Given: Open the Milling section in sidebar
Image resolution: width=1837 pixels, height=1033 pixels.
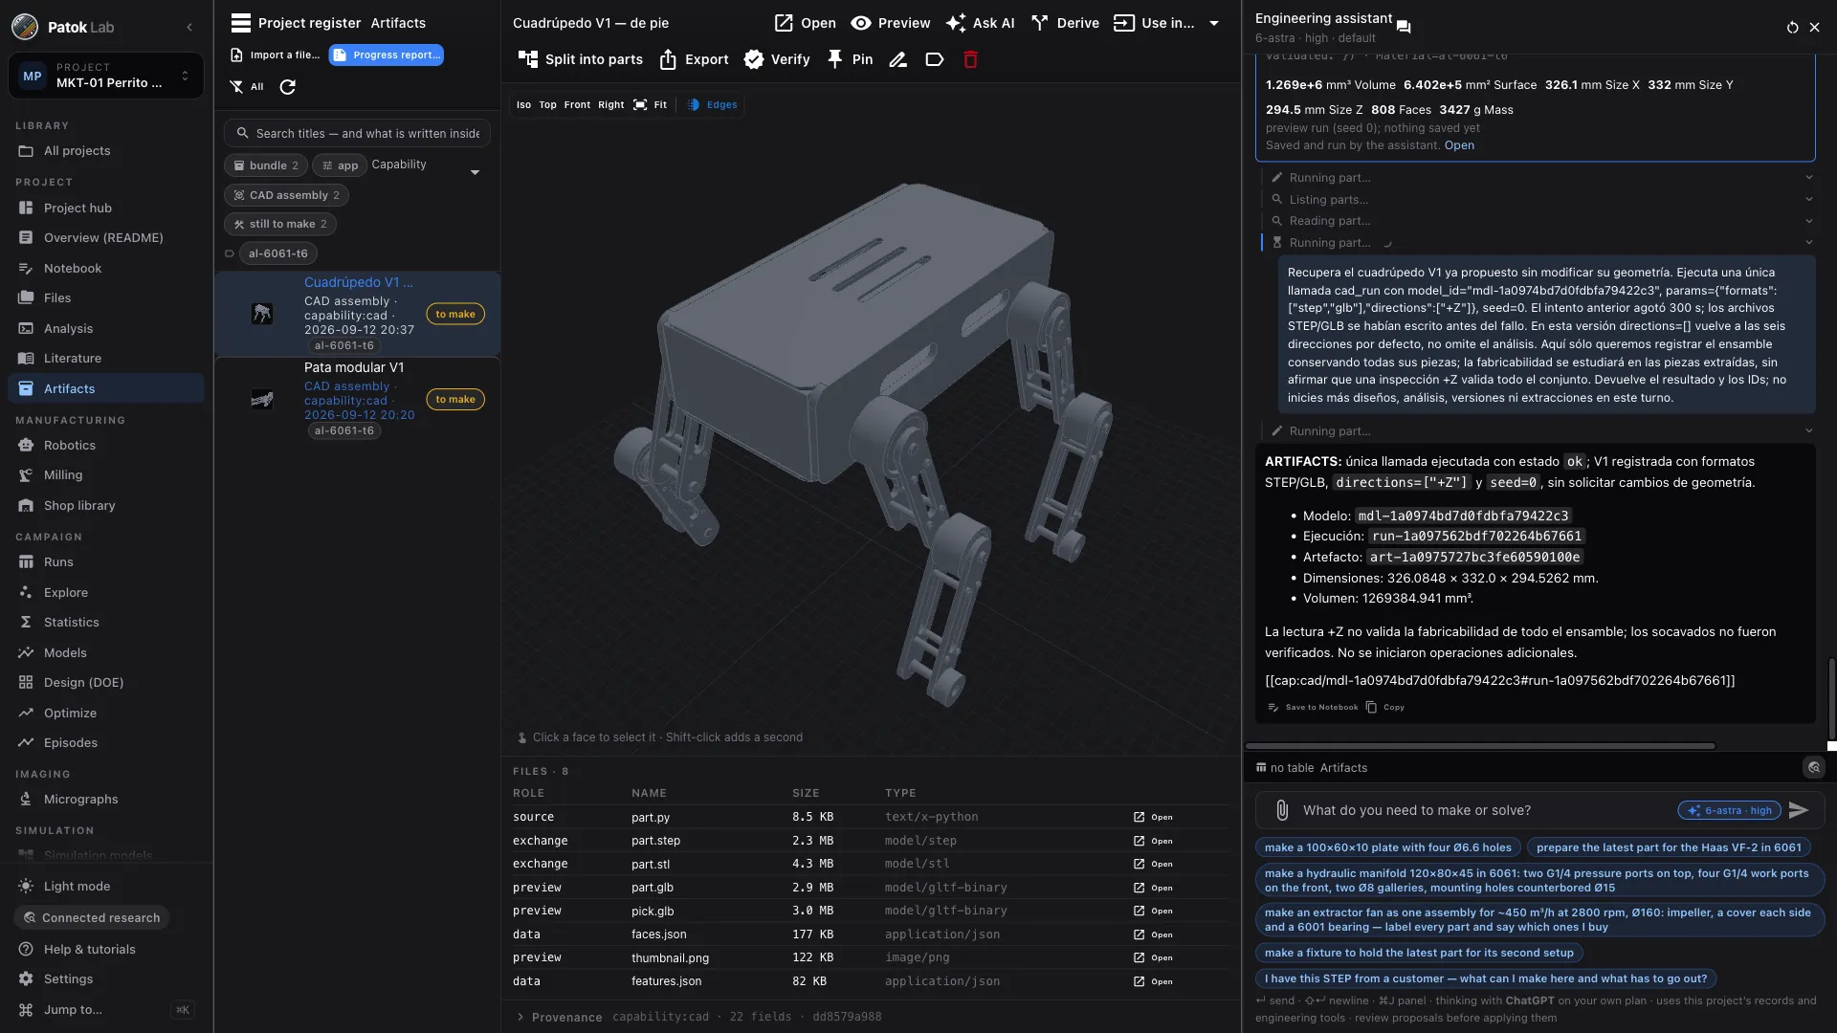Looking at the screenshot, I should tap(105, 475).
